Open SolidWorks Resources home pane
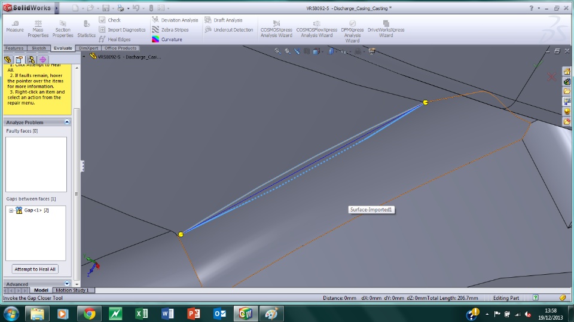This screenshot has width=574, height=322. [567, 71]
